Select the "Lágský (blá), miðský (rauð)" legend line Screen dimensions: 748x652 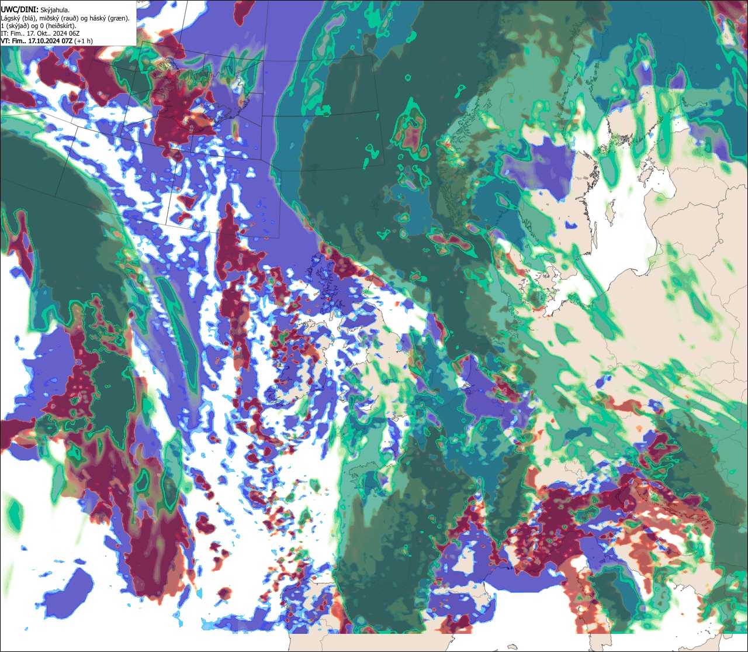click(65, 18)
